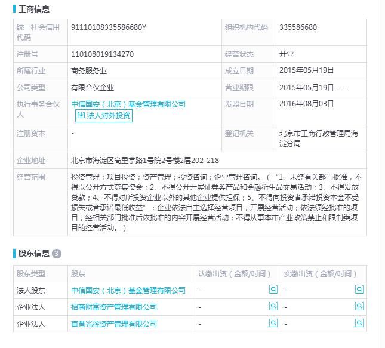This screenshot has width=385, height=348.
Task: Click the 股东类型 column header
Action: [x=31, y=274]
